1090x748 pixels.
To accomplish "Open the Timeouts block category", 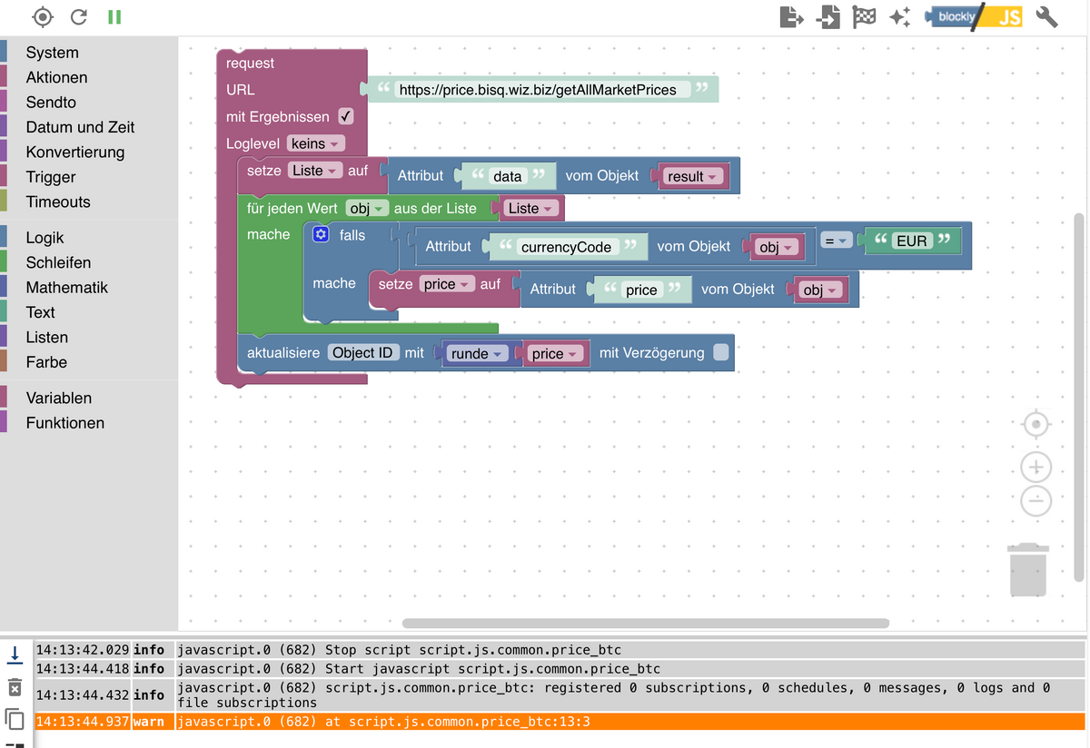I will click(58, 202).
